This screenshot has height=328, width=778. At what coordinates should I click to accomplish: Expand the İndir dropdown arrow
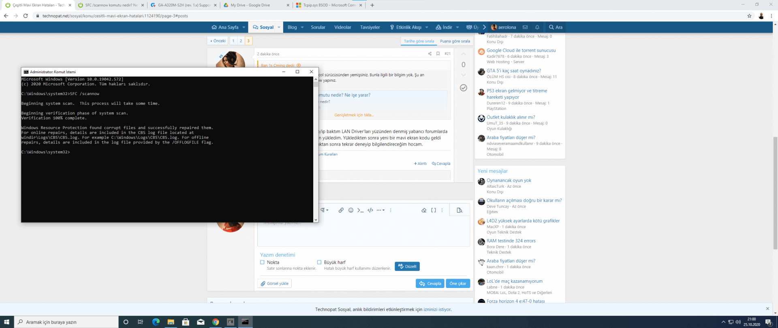[457, 27]
